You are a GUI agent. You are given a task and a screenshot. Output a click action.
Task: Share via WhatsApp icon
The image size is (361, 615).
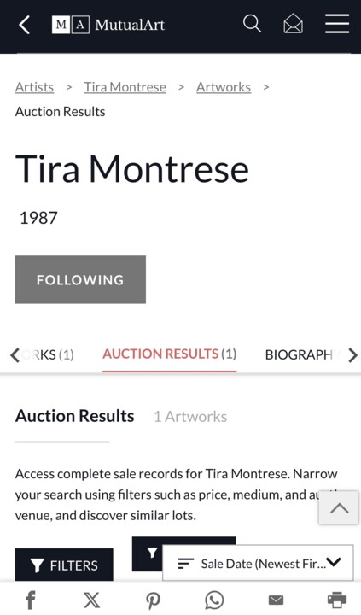click(x=214, y=600)
